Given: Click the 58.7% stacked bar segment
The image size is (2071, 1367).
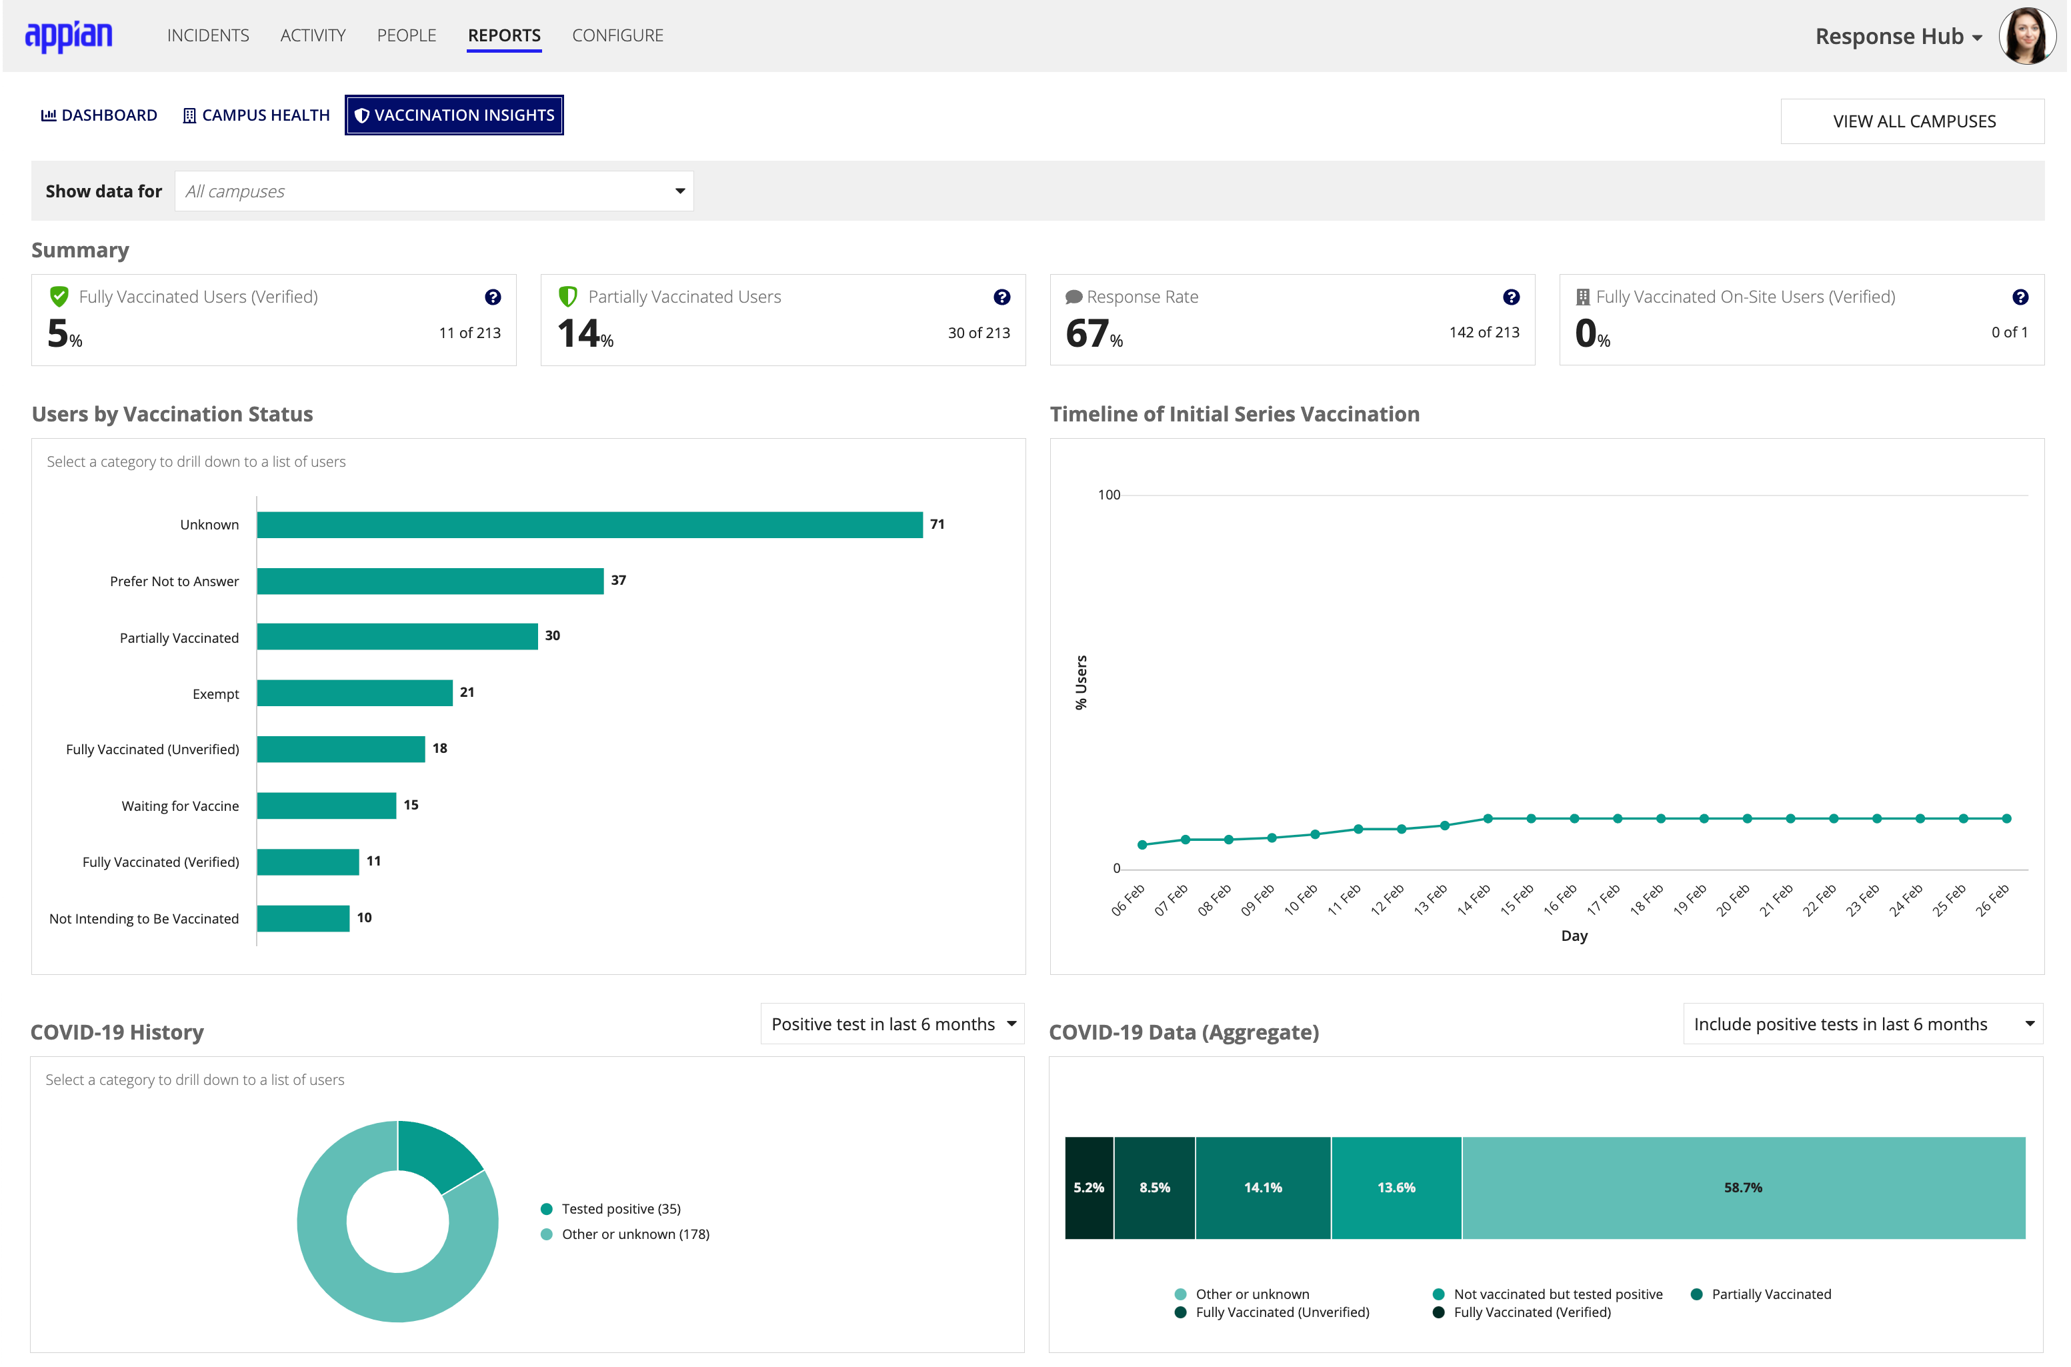Looking at the screenshot, I should pos(1743,1188).
